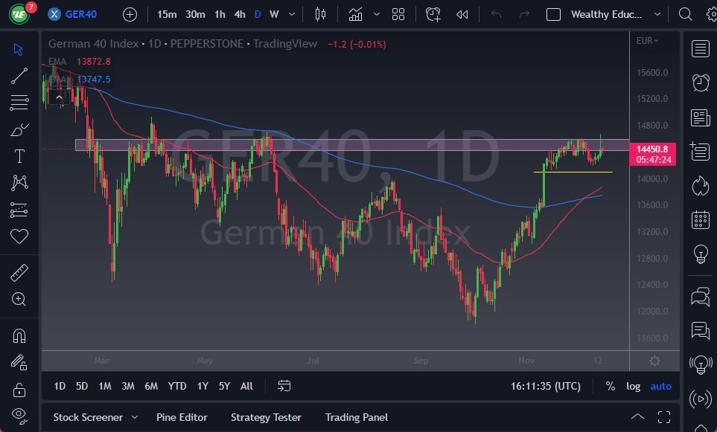Switch chart to 1Y range
Screen dimensions: 717x432
coord(202,386)
